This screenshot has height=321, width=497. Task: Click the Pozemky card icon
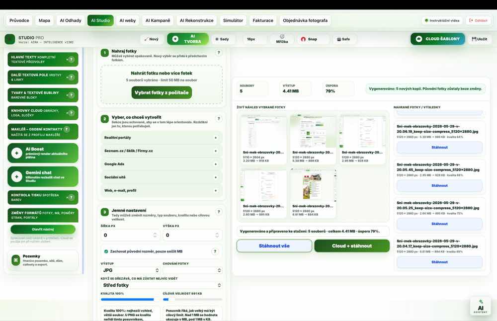(x=15, y=260)
